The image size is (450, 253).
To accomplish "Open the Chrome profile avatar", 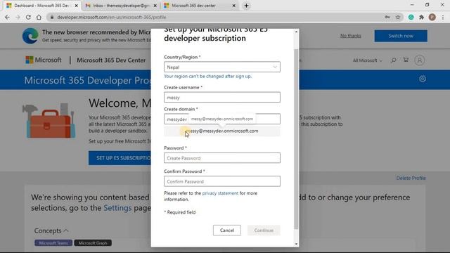I will coord(432,17).
